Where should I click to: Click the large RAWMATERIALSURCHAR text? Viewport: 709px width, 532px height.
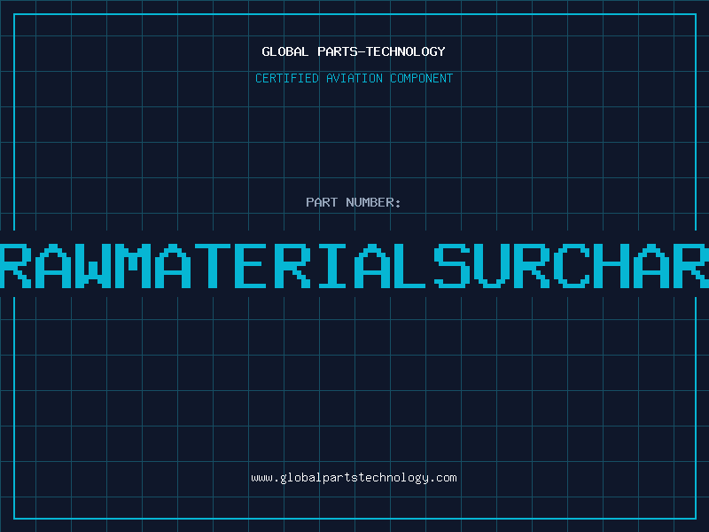click(354, 266)
